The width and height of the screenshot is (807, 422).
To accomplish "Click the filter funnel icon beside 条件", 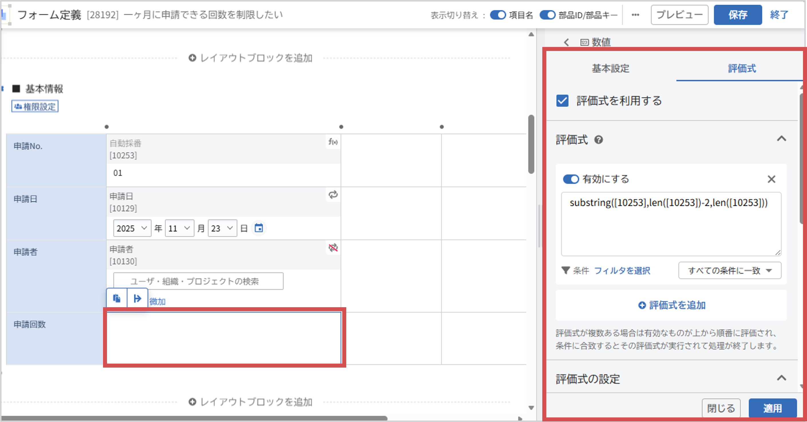I will click(565, 270).
